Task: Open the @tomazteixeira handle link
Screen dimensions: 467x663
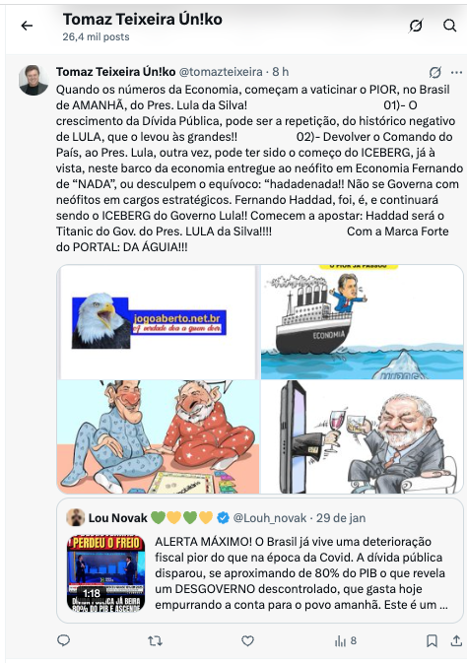Action: 221,72
